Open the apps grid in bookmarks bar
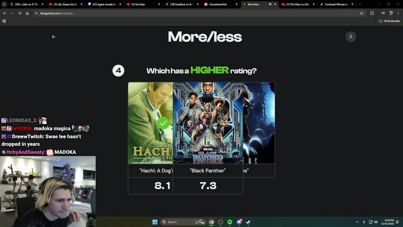Screen dimensions: 403x227 point(4,21)
